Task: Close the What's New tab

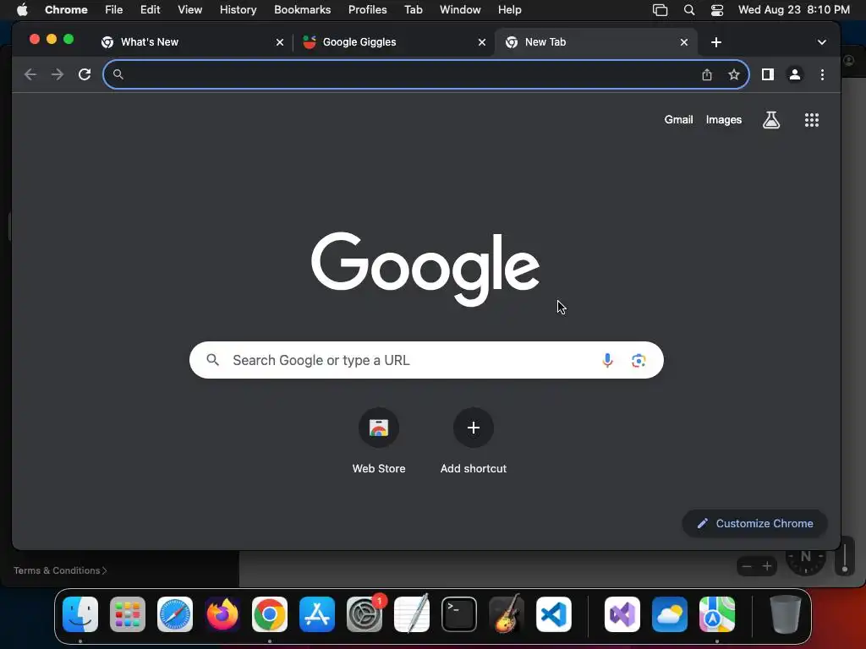Action: (x=280, y=42)
